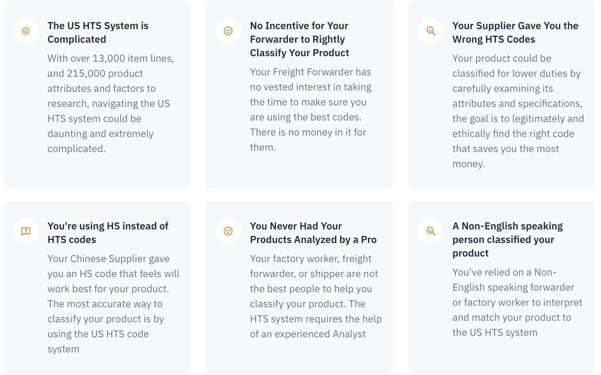Click the paragraph 'You've relied on a Non-English speaking forwarder'

coord(517,302)
